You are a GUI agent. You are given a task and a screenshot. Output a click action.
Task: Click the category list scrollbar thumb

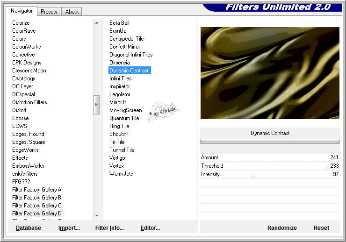96,105
